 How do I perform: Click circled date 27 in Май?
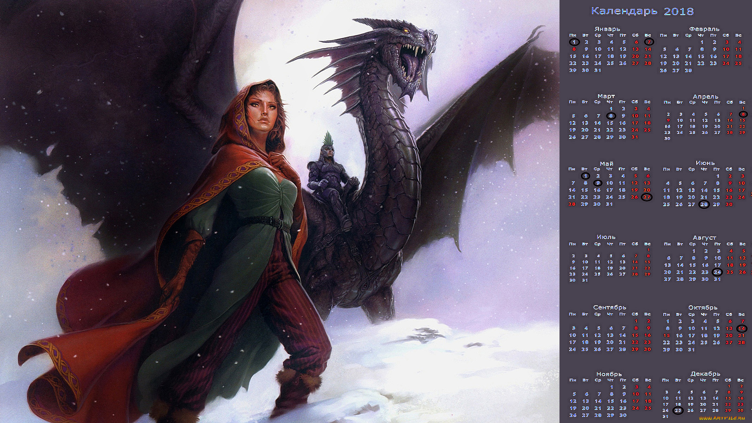pyautogui.click(x=647, y=197)
